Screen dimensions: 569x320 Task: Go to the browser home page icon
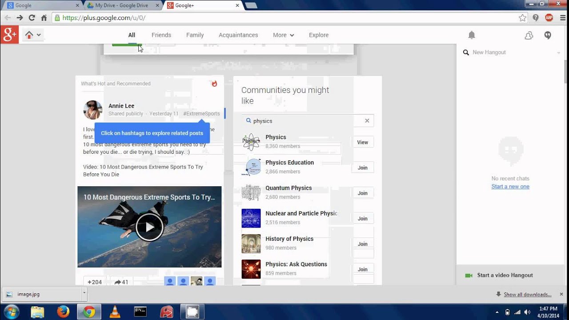click(x=44, y=18)
